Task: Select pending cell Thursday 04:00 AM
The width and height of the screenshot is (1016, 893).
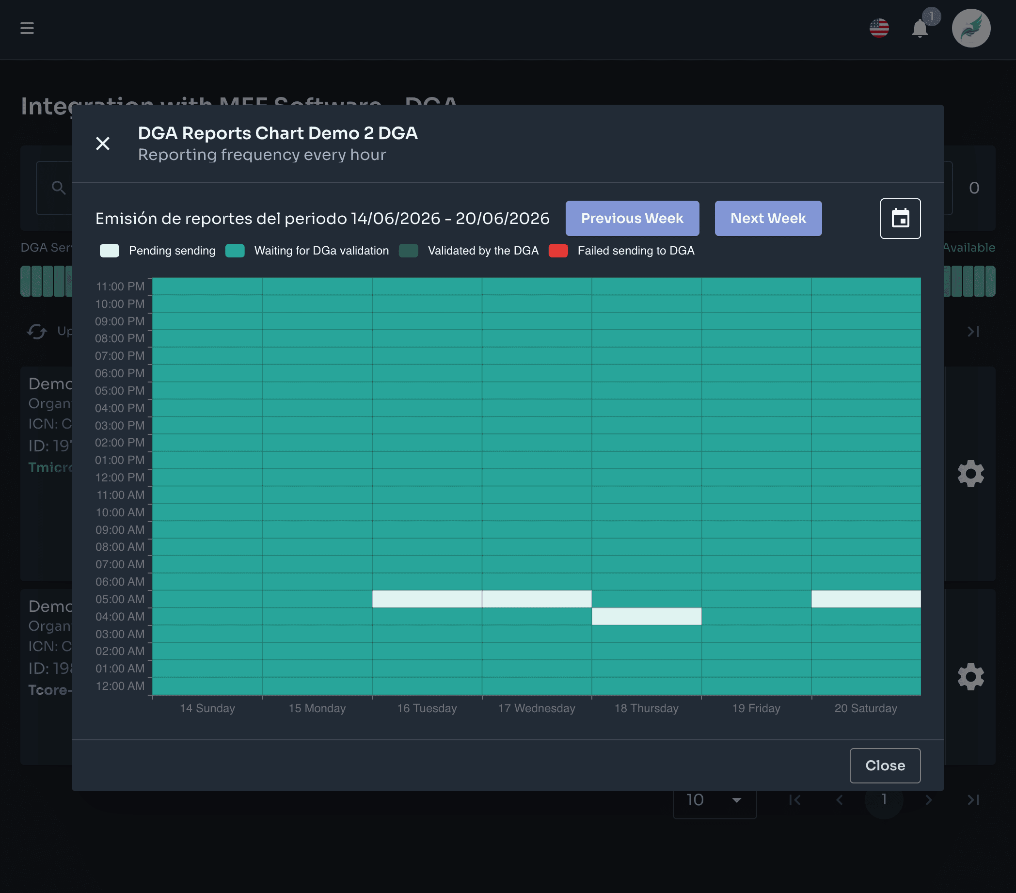Action: [x=647, y=616]
